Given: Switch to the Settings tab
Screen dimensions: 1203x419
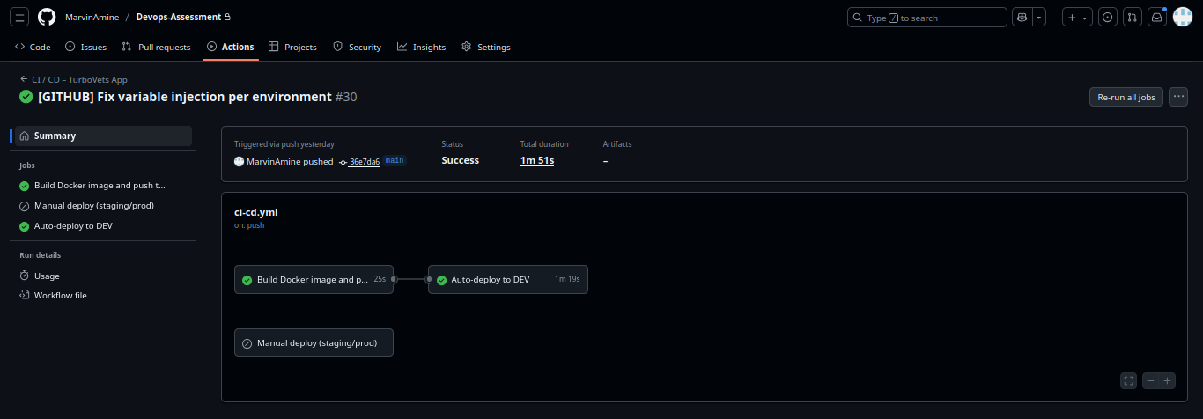Looking at the screenshot, I should click(x=486, y=47).
